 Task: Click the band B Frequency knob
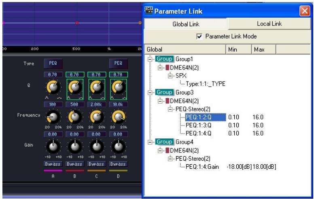coord(75,117)
